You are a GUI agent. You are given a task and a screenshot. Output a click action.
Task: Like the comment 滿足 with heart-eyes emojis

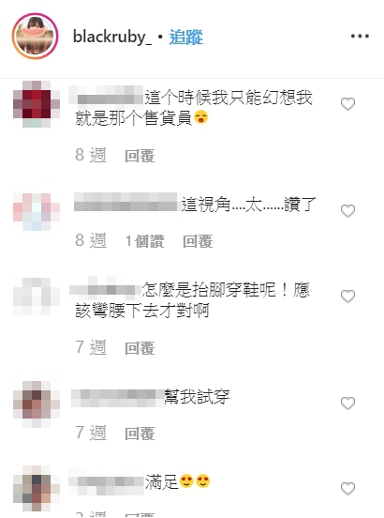(x=347, y=489)
